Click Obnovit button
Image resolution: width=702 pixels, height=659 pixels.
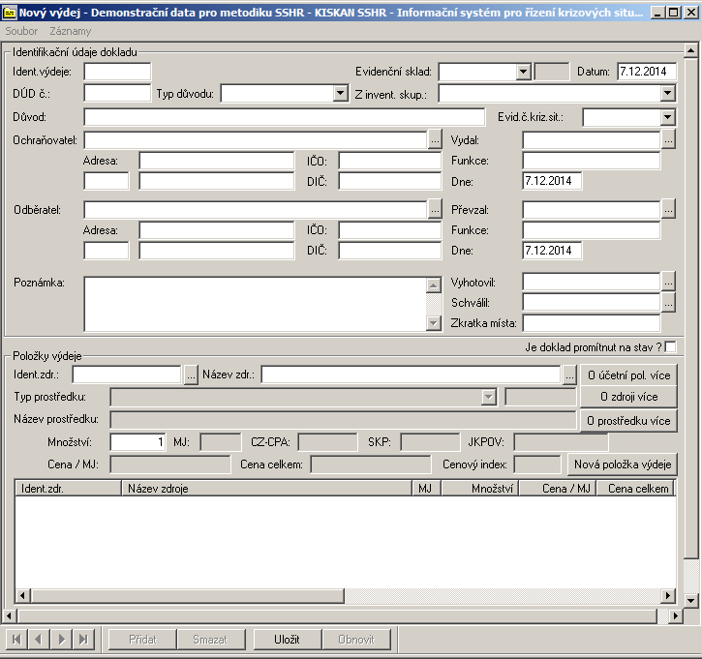tap(356, 640)
